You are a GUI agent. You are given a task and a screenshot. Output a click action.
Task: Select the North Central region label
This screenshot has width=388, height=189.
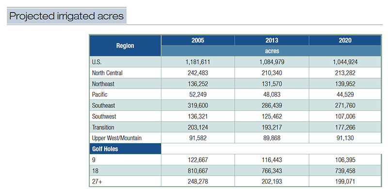(107, 73)
